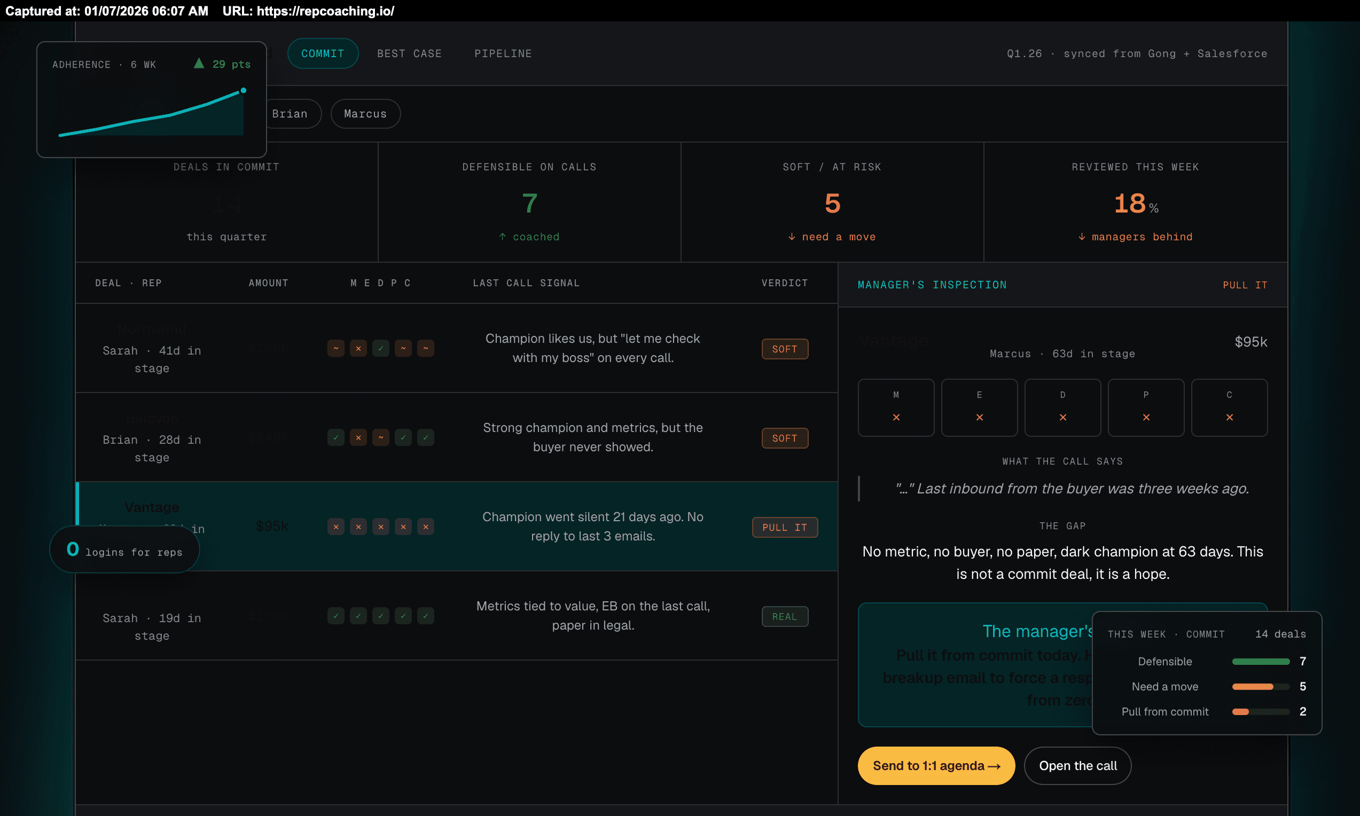Click PULL IT verdict badge in Vantage row

pos(785,527)
